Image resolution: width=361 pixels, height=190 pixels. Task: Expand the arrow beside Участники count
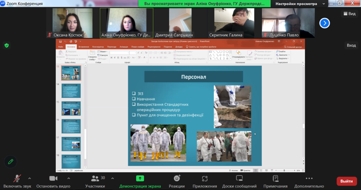113,178
